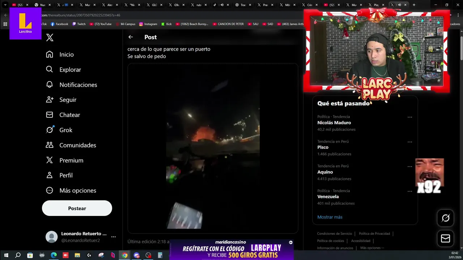This screenshot has width=463, height=260.
Task: Open the Venezuela trending topic
Action: [328, 197]
